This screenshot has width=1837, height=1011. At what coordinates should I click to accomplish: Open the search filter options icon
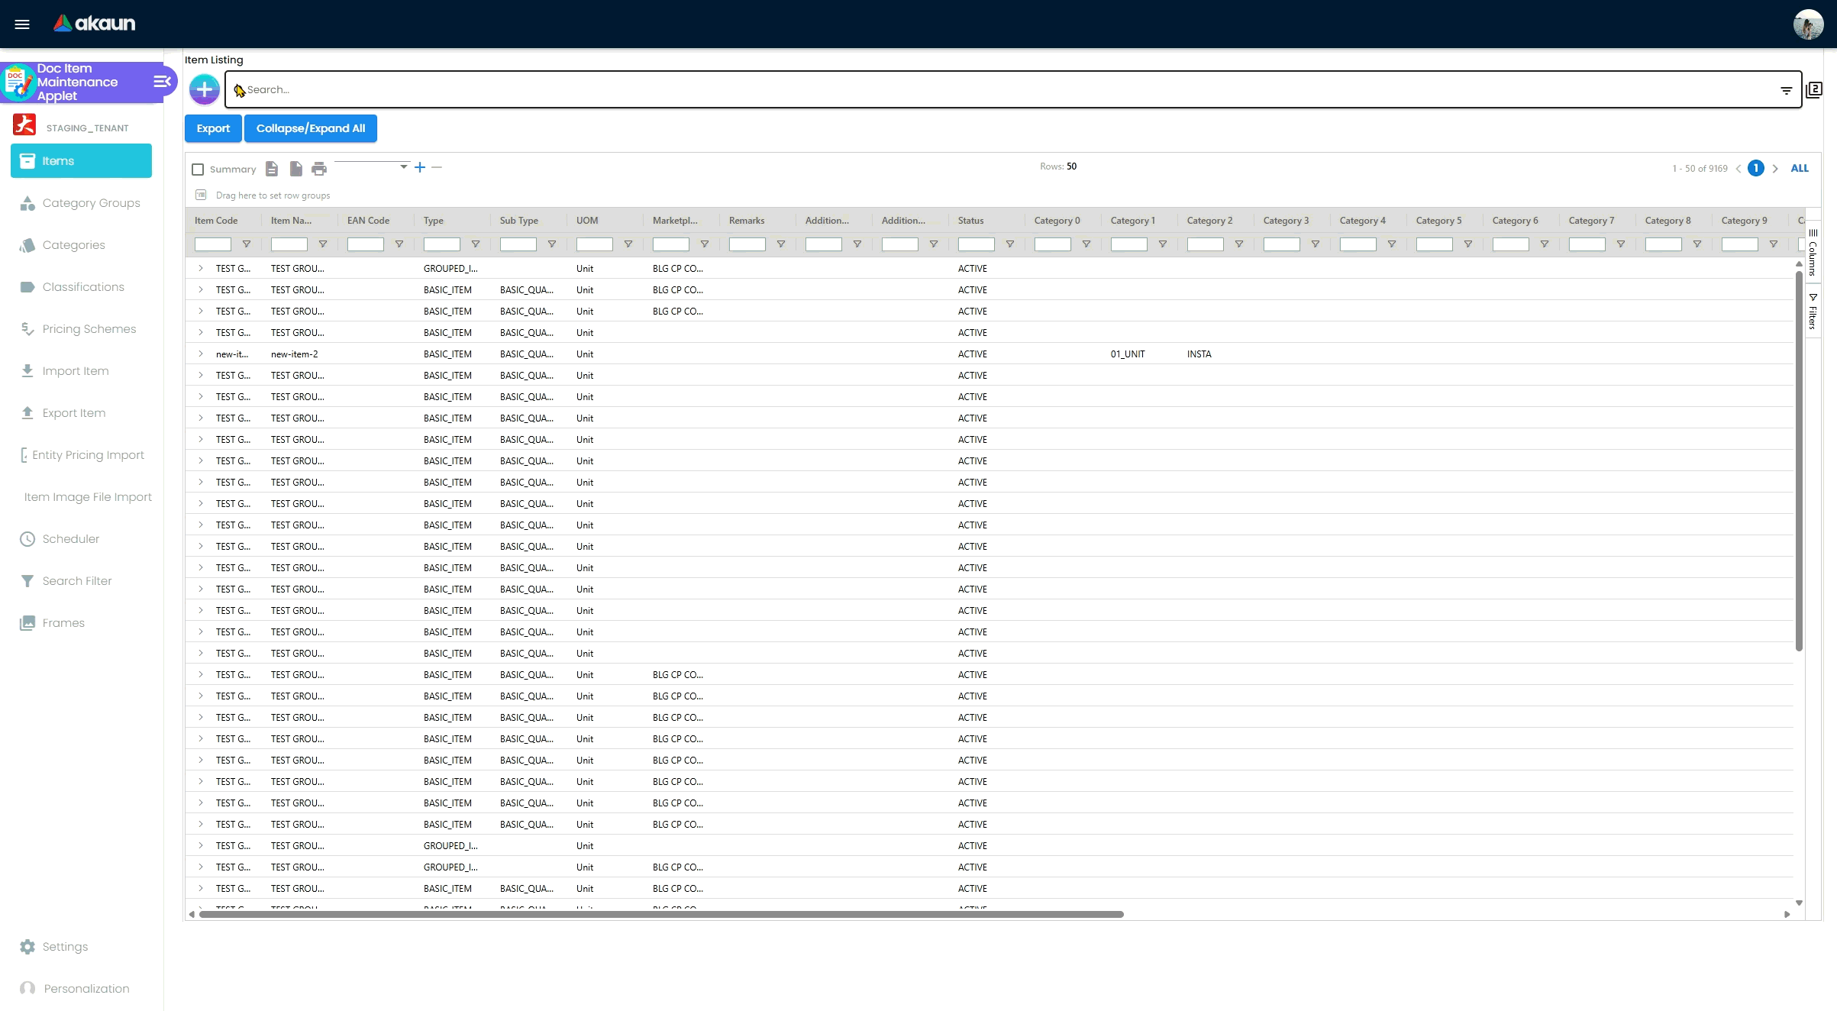click(1786, 90)
